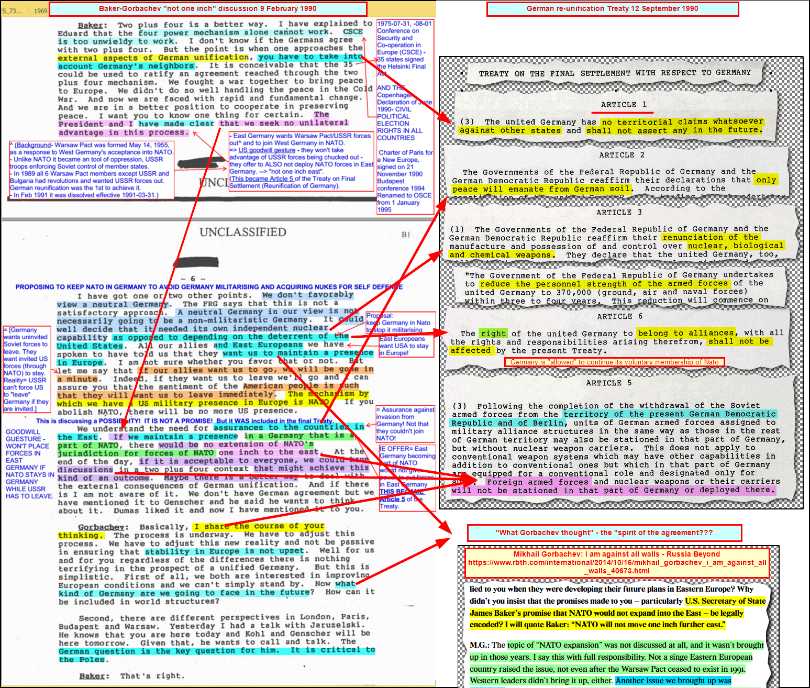
Task: Click highlighted 'account Germany's neighbors' phrase
Action: click(128, 66)
